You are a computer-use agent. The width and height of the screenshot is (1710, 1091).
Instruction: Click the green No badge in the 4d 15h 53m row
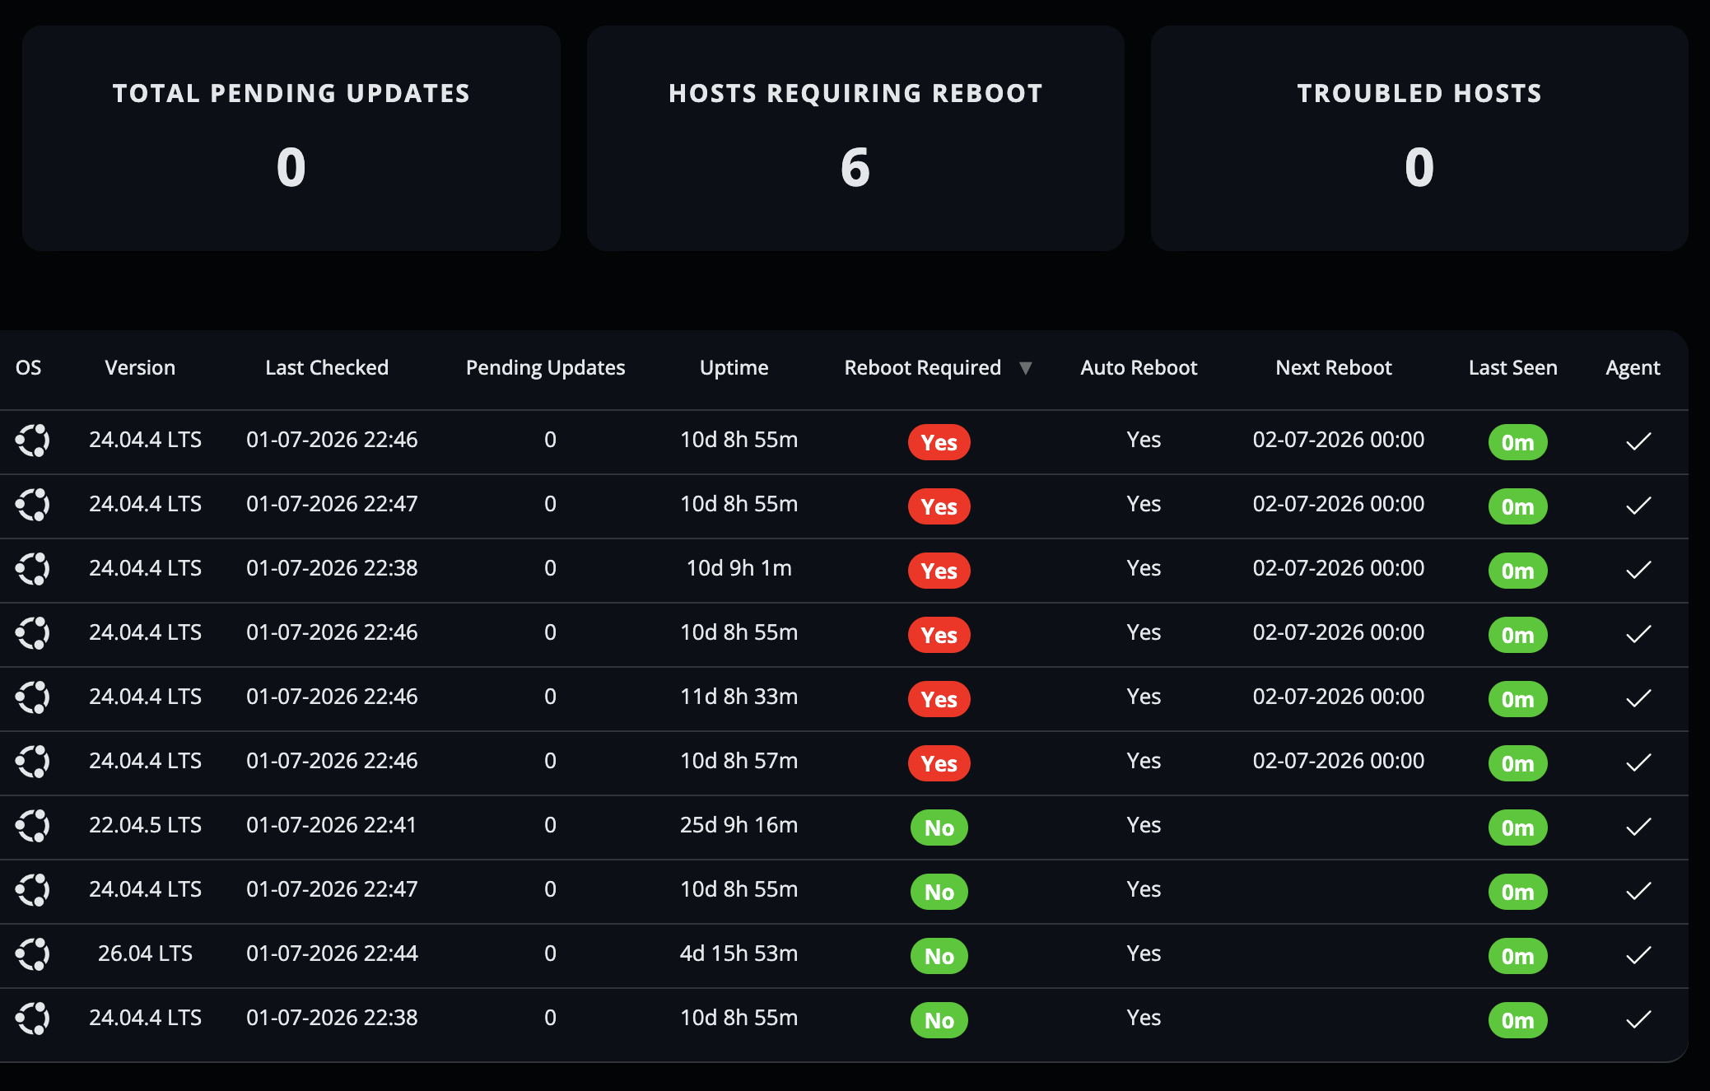click(x=939, y=956)
